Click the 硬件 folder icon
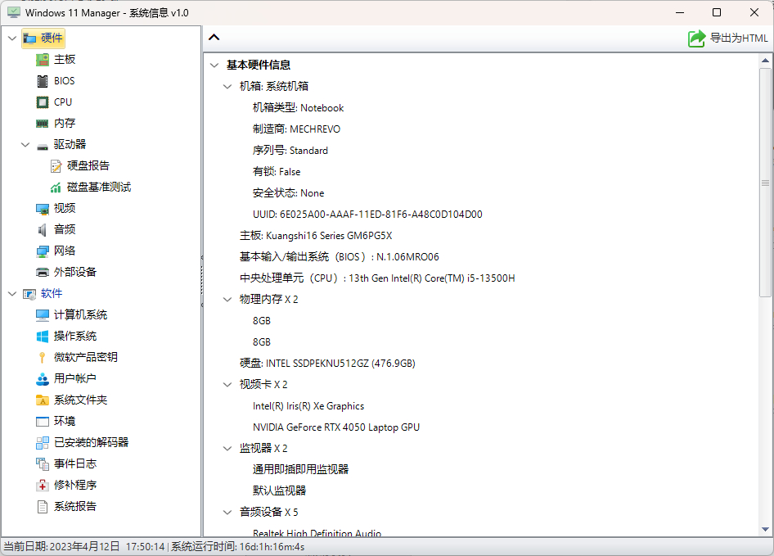 click(x=29, y=38)
